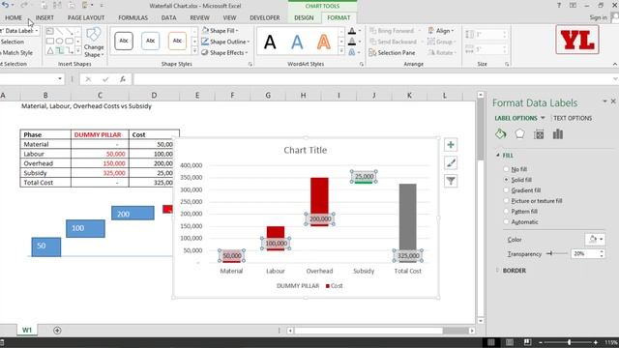The image size is (619, 348).
Task: Open the chart element selector dropdown
Action: pos(37,30)
